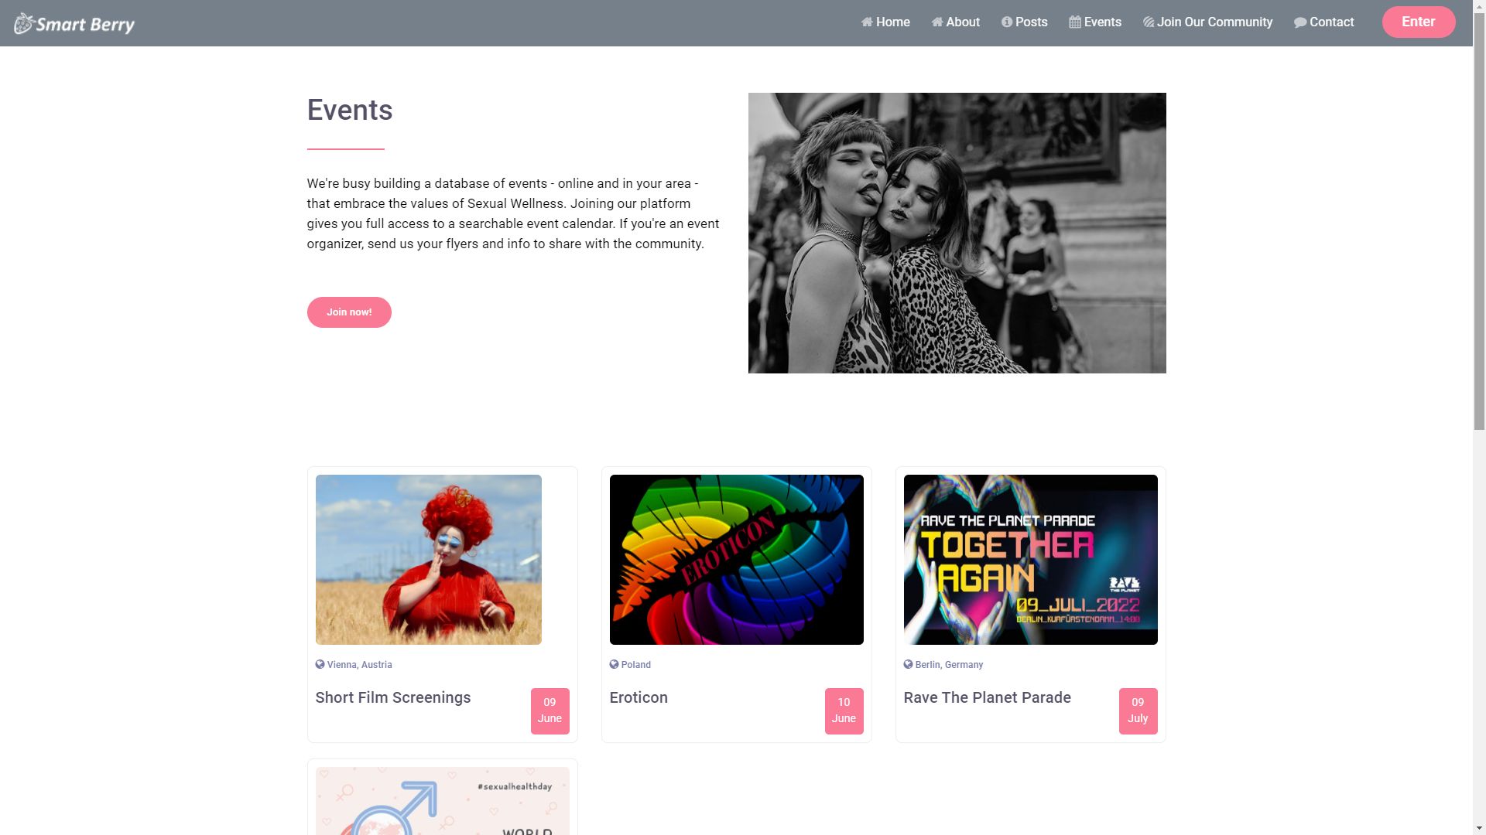Click the globe icon next to Berlin, Germany
The image size is (1486, 835).
coord(908,664)
